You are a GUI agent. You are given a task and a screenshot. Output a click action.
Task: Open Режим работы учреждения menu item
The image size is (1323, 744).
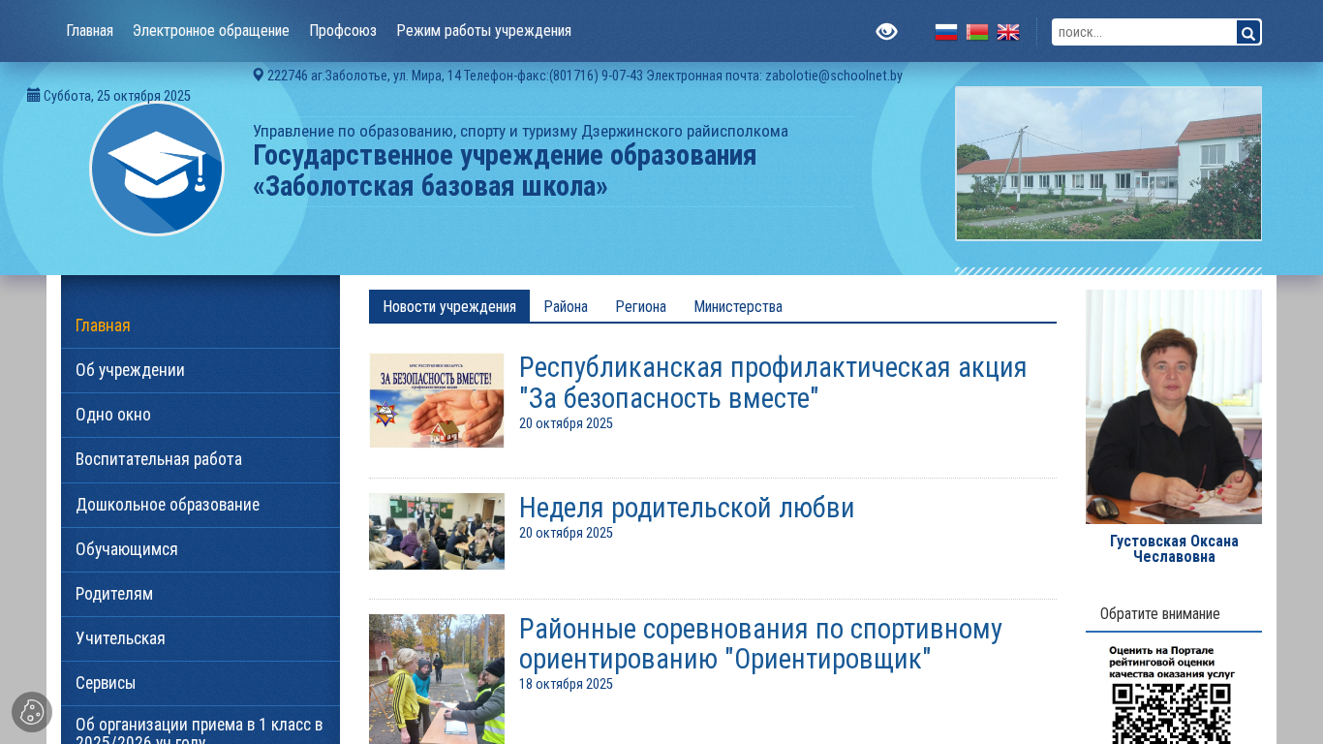click(x=483, y=31)
